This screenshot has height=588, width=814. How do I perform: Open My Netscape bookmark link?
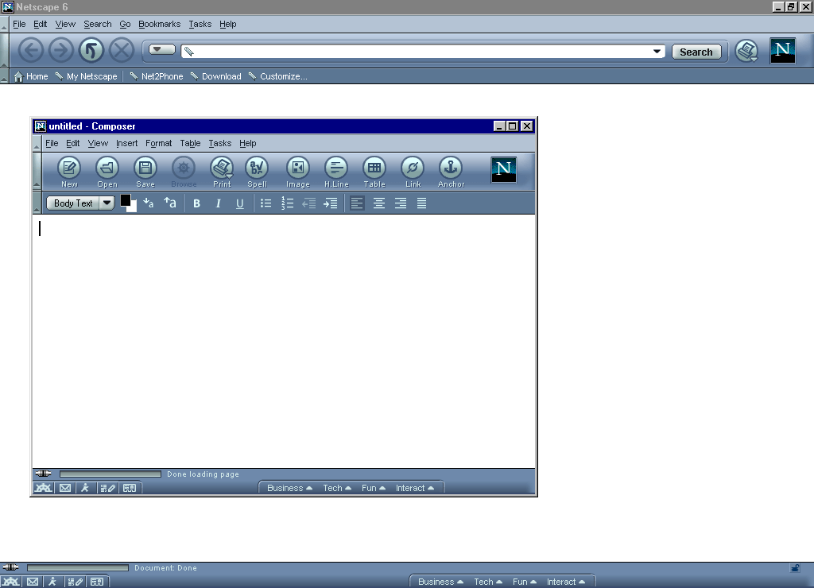point(86,76)
